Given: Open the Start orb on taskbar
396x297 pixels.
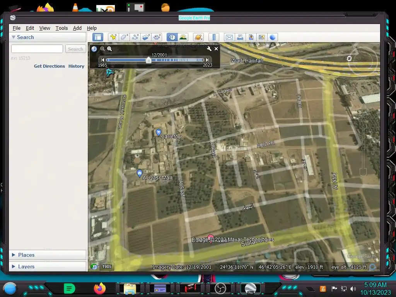Looking at the screenshot, I should pos(10,288).
